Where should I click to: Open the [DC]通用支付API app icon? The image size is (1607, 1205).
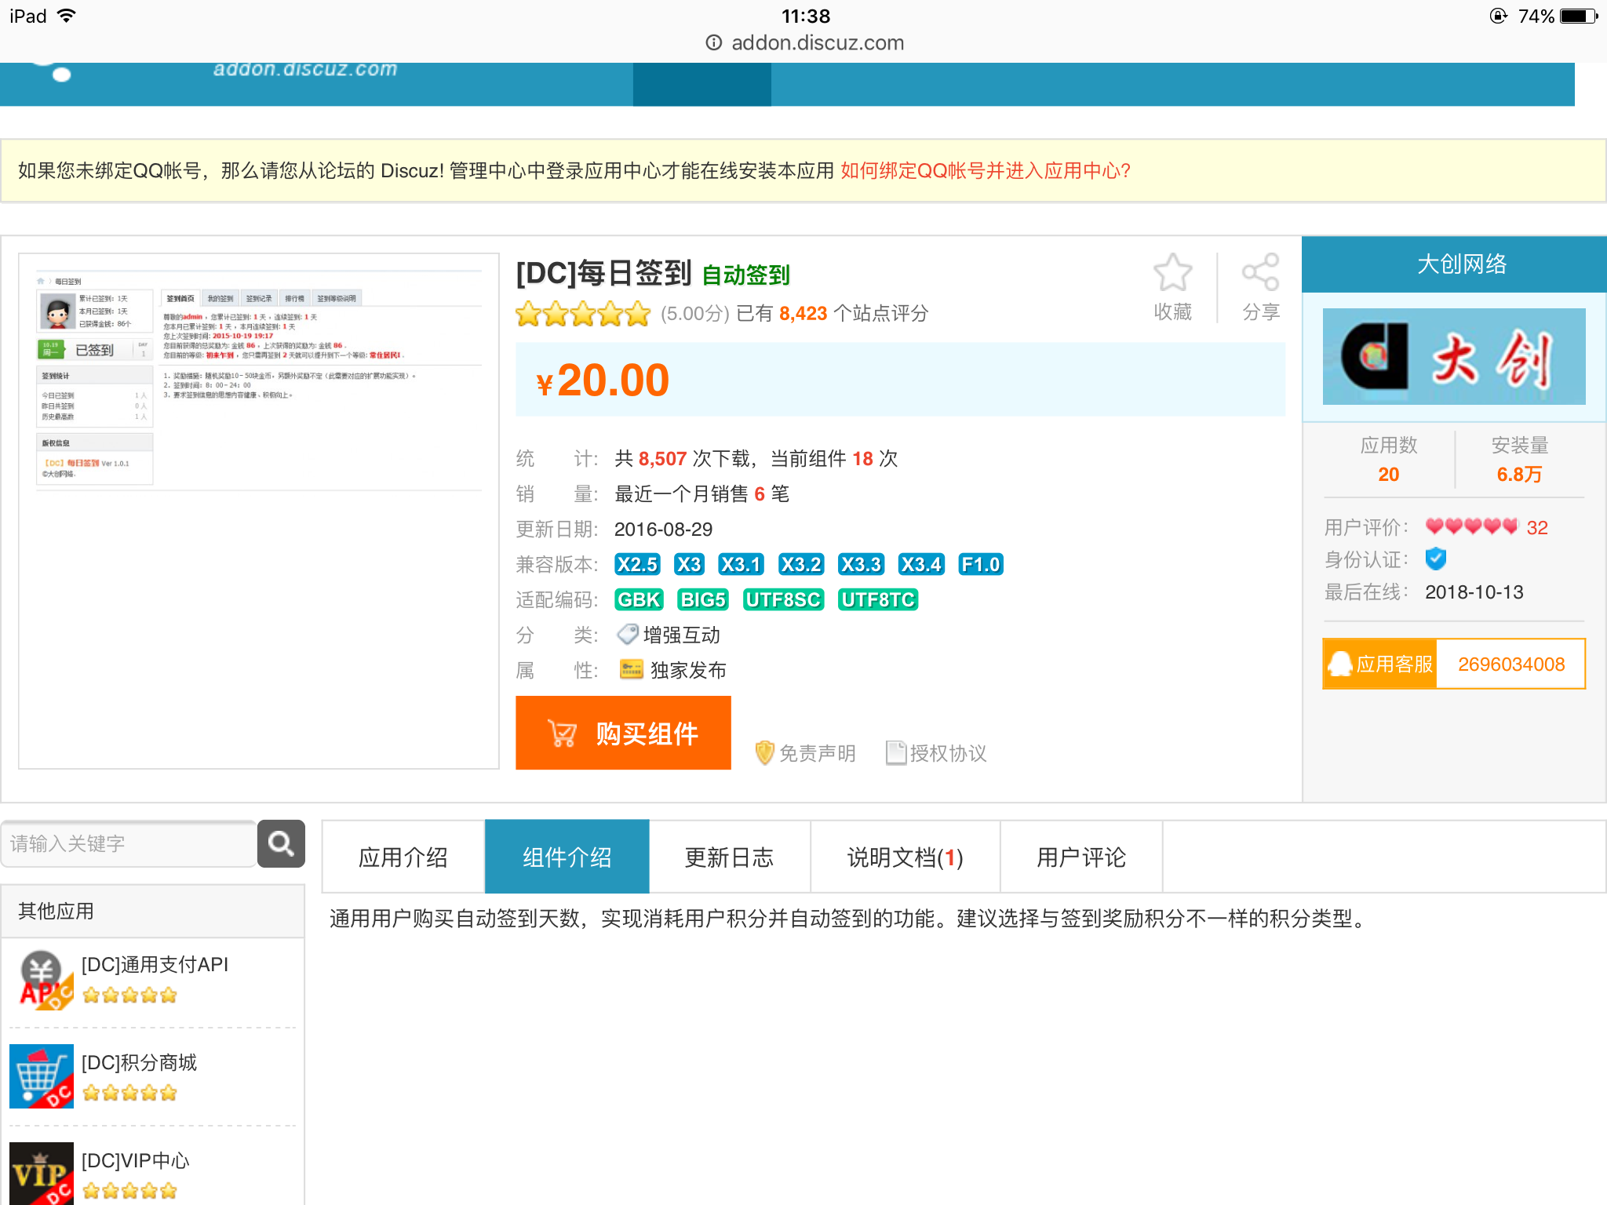pyautogui.click(x=42, y=979)
